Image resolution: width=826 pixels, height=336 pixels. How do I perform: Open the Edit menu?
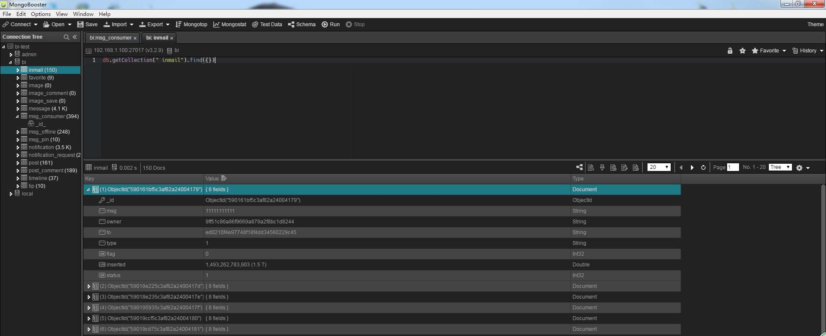(21, 14)
